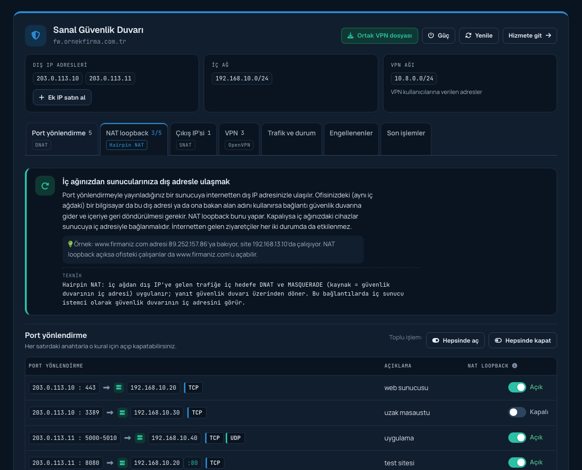582x470 pixels.
Task: Click the 203.0.113.10 : 443 address
Action: [x=64, y=388]
